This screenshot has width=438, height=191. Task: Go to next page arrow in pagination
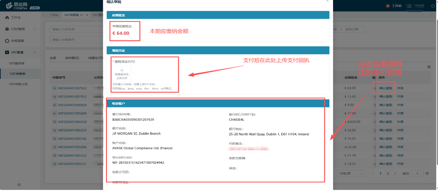tap(395, 174)
